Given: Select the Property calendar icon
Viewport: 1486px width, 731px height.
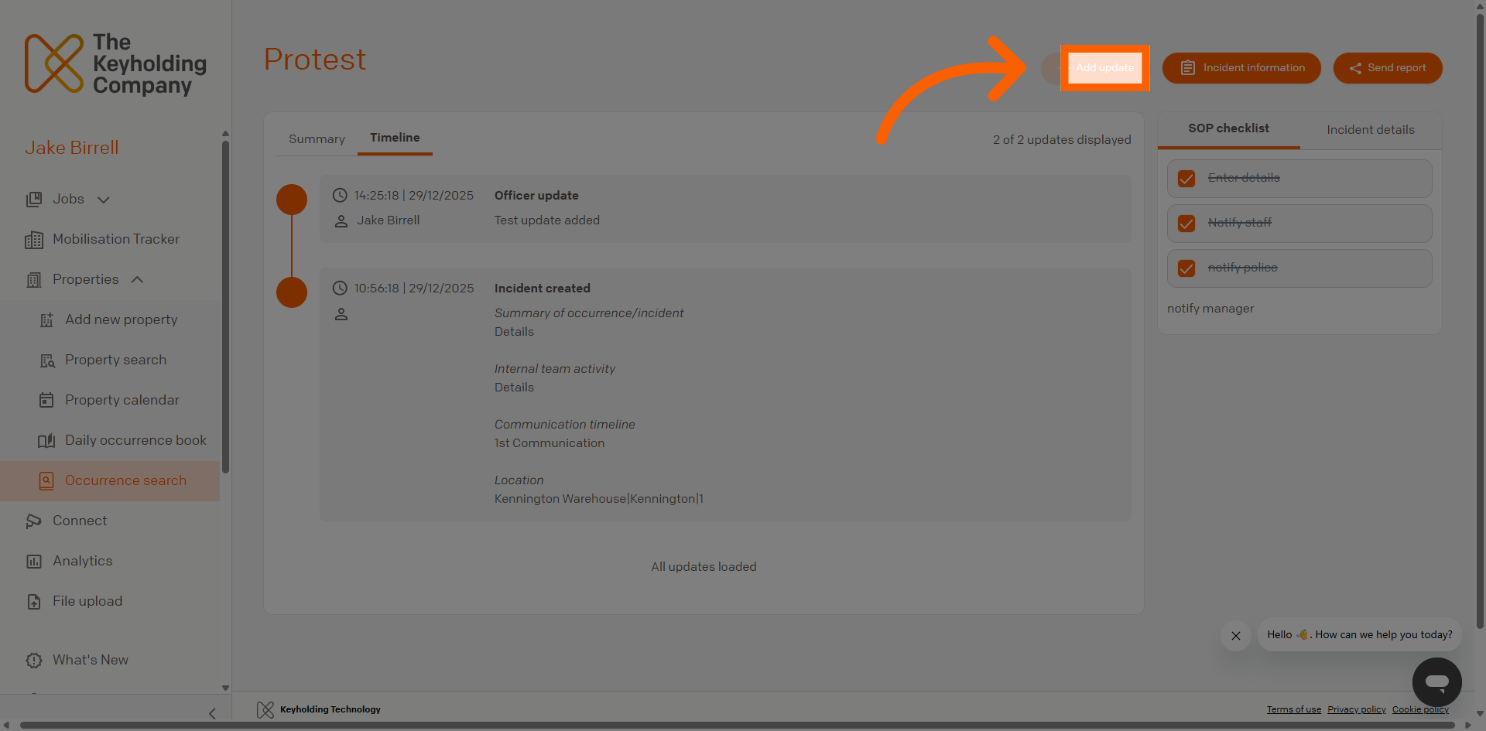Looking at the screenshot, I should click(46, 400).
